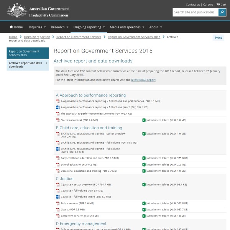Click the Contact us link
Viewport: 230px width, 230px height.
click(193, 5)
